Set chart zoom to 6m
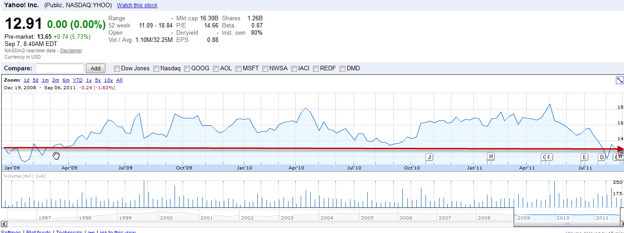The image size is (624, 233). [x=66, y=80]
